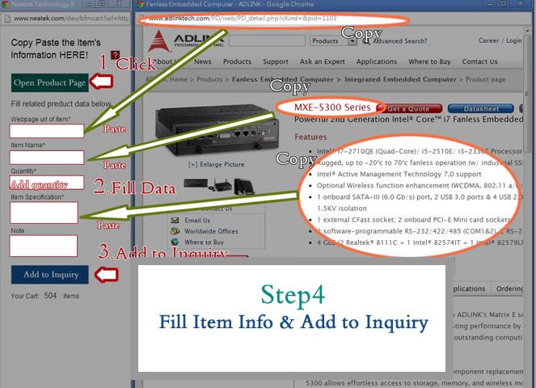Open the News menu item
Viewport: 536px width, 388px height.
[203, 61]
